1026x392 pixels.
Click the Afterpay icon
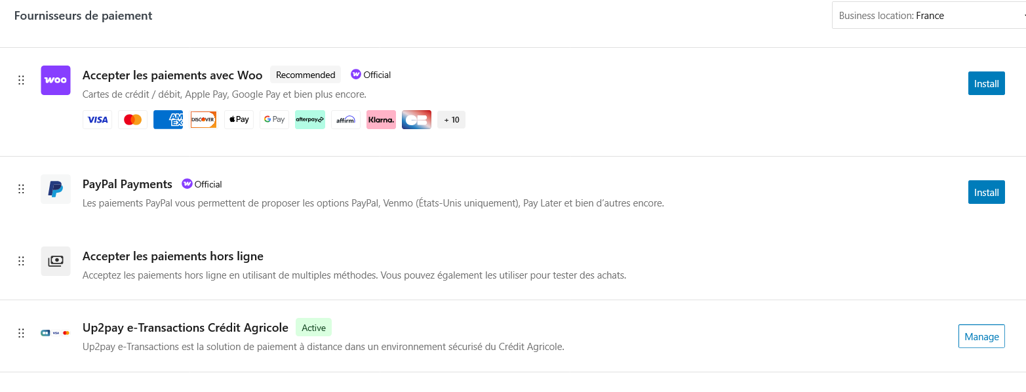pos(310,119)
